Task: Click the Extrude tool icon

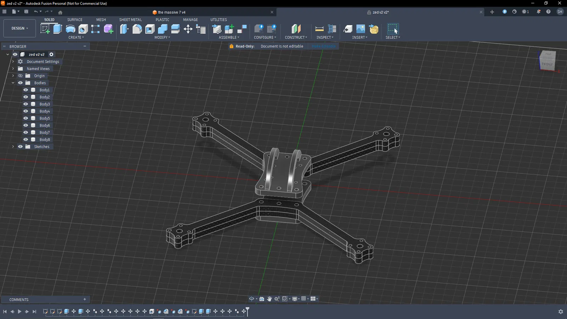Action: point(57,29)
